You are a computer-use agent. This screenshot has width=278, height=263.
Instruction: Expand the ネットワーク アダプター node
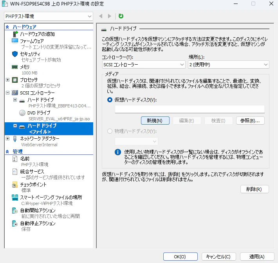coord(7,138)
